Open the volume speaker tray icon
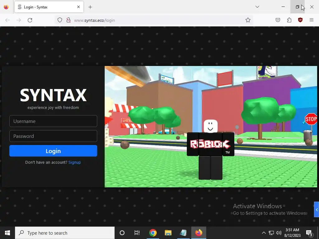 pyautogui.click(x=279, y=233)
